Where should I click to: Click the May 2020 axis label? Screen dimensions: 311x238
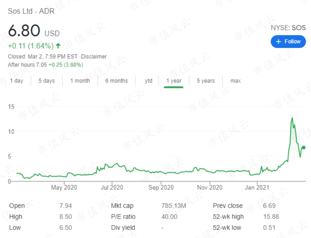pyautogui.click(x=64, y=187)
